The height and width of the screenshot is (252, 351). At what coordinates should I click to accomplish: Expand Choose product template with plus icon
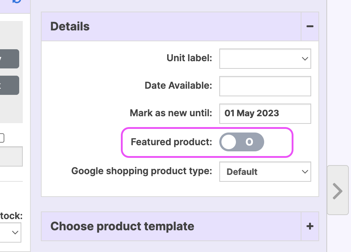[310, 226]
